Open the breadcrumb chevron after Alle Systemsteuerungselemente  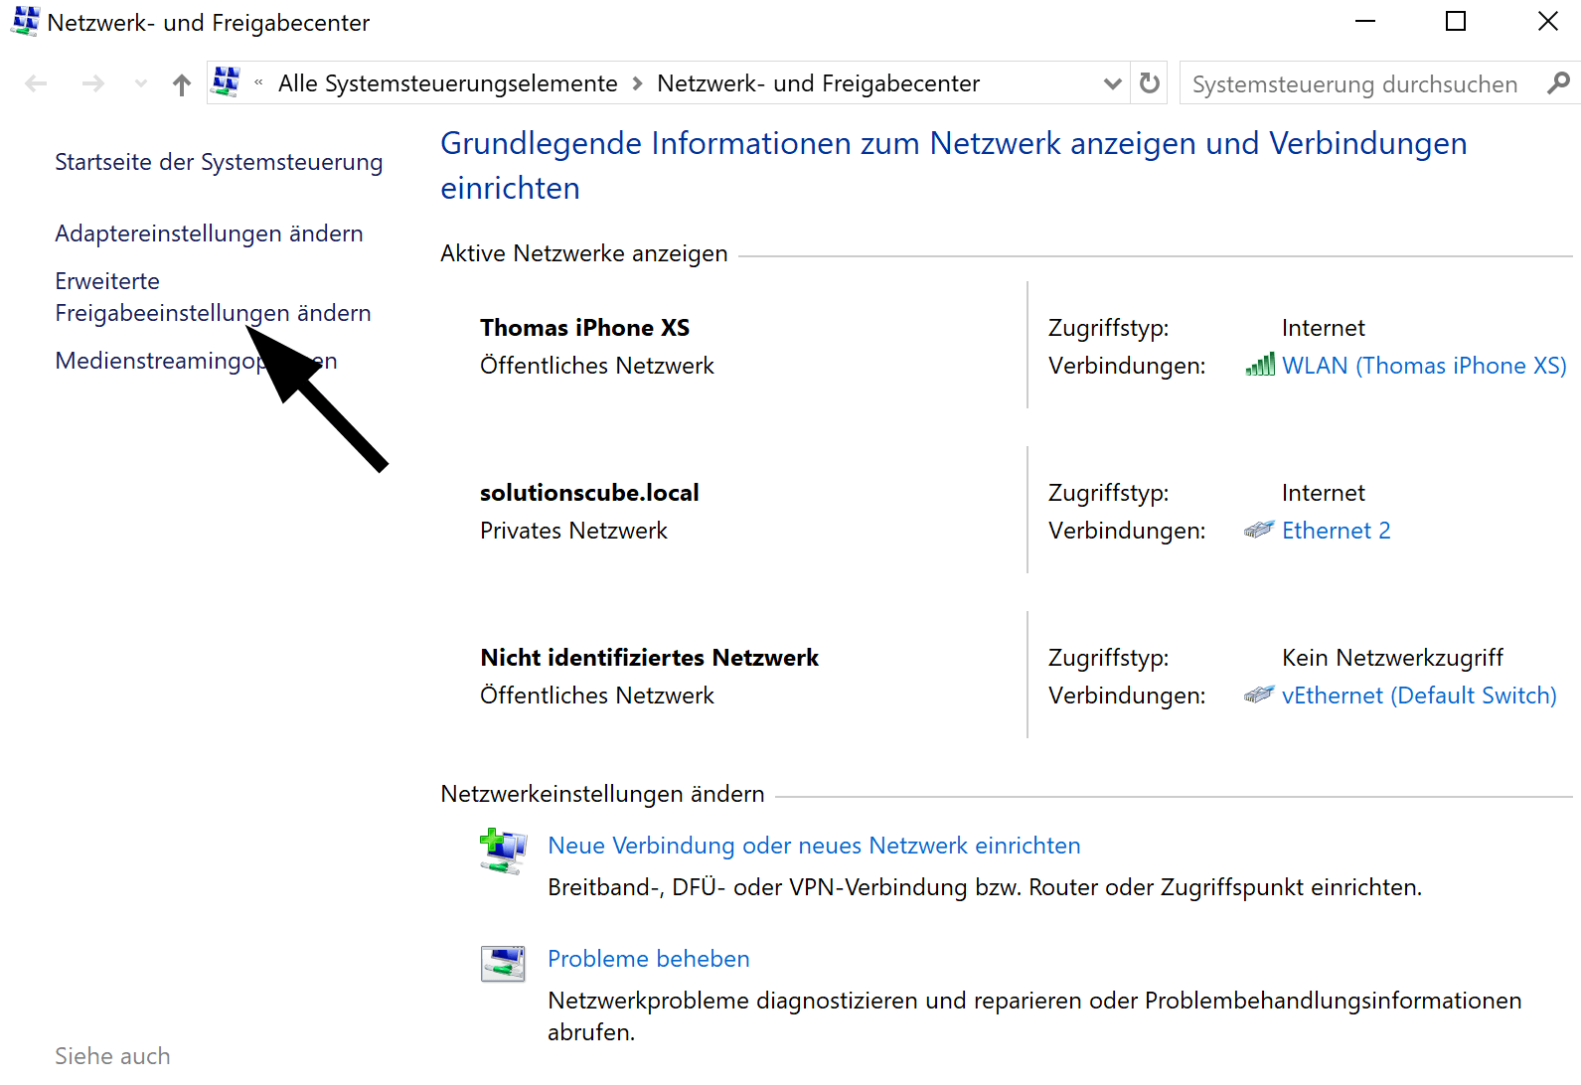click(638, 84)
